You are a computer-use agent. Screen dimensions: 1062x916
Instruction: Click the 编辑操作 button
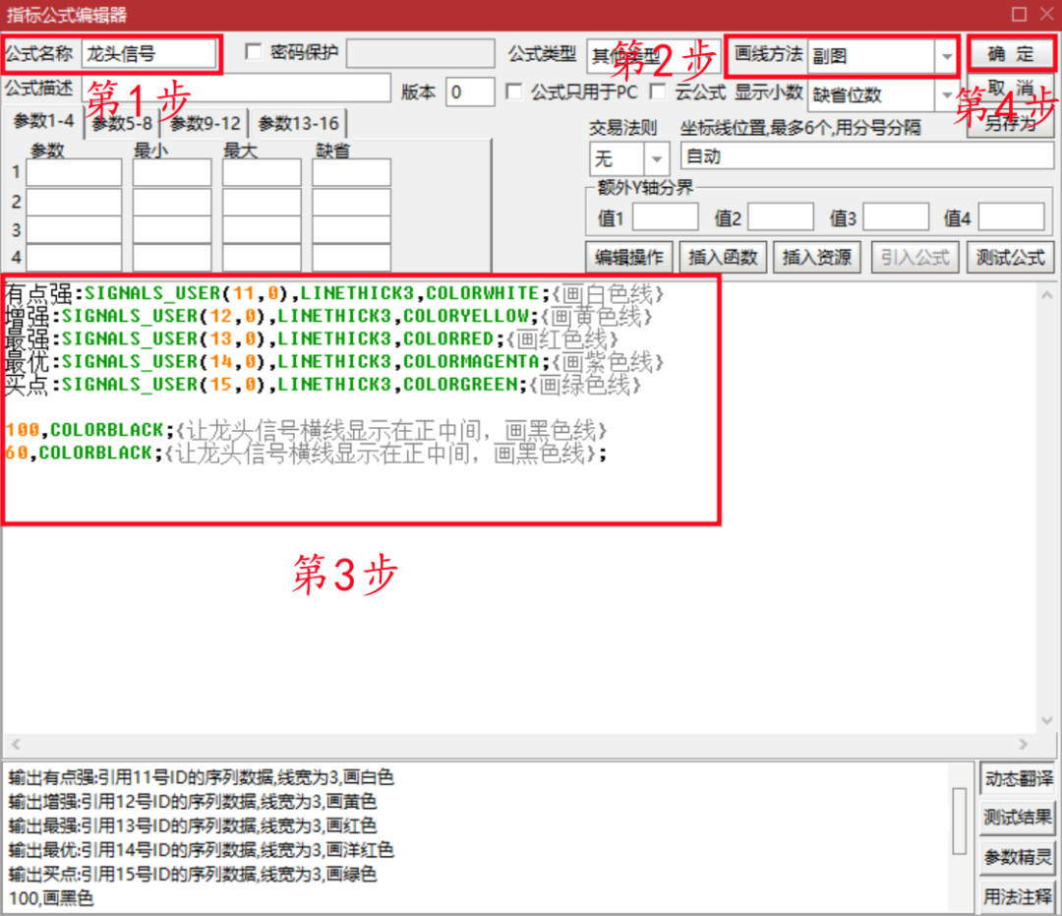point(629,258)
